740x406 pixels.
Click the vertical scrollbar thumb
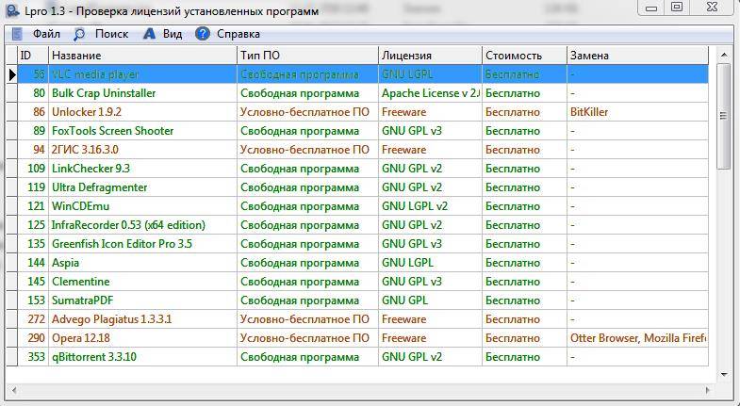point(723,116)
